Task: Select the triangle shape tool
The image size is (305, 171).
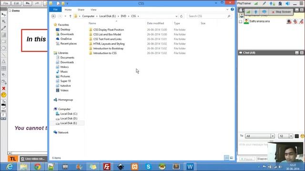Action: [3, 61]
